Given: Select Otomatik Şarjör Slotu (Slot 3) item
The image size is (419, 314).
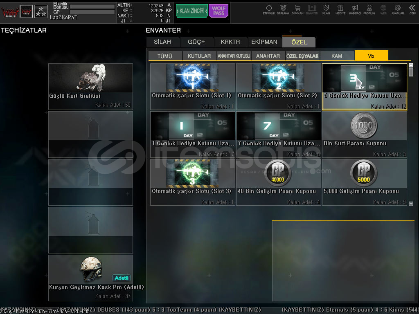Looking at the screenshot, I should [x=193, y=182].
